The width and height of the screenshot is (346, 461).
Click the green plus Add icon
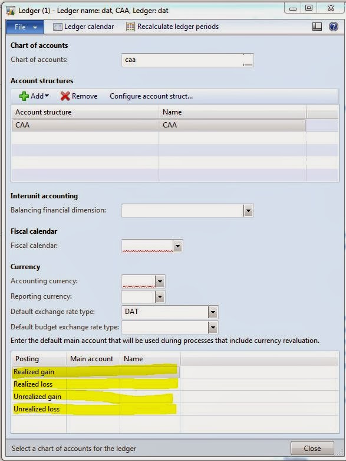pyautogui.click(x=24, y=96)
